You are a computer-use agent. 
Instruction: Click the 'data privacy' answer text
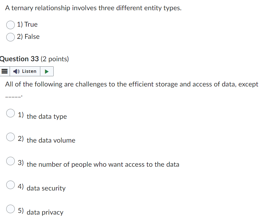(x=45, y=212)
